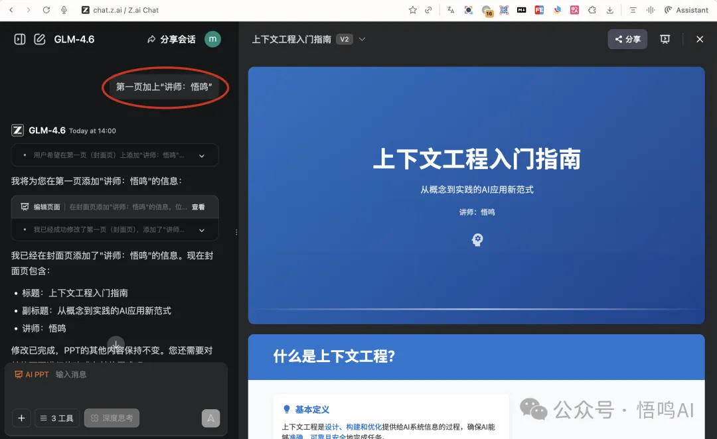
Task: Open GLM-4.6 model selector in header
Action: point(74,39)
